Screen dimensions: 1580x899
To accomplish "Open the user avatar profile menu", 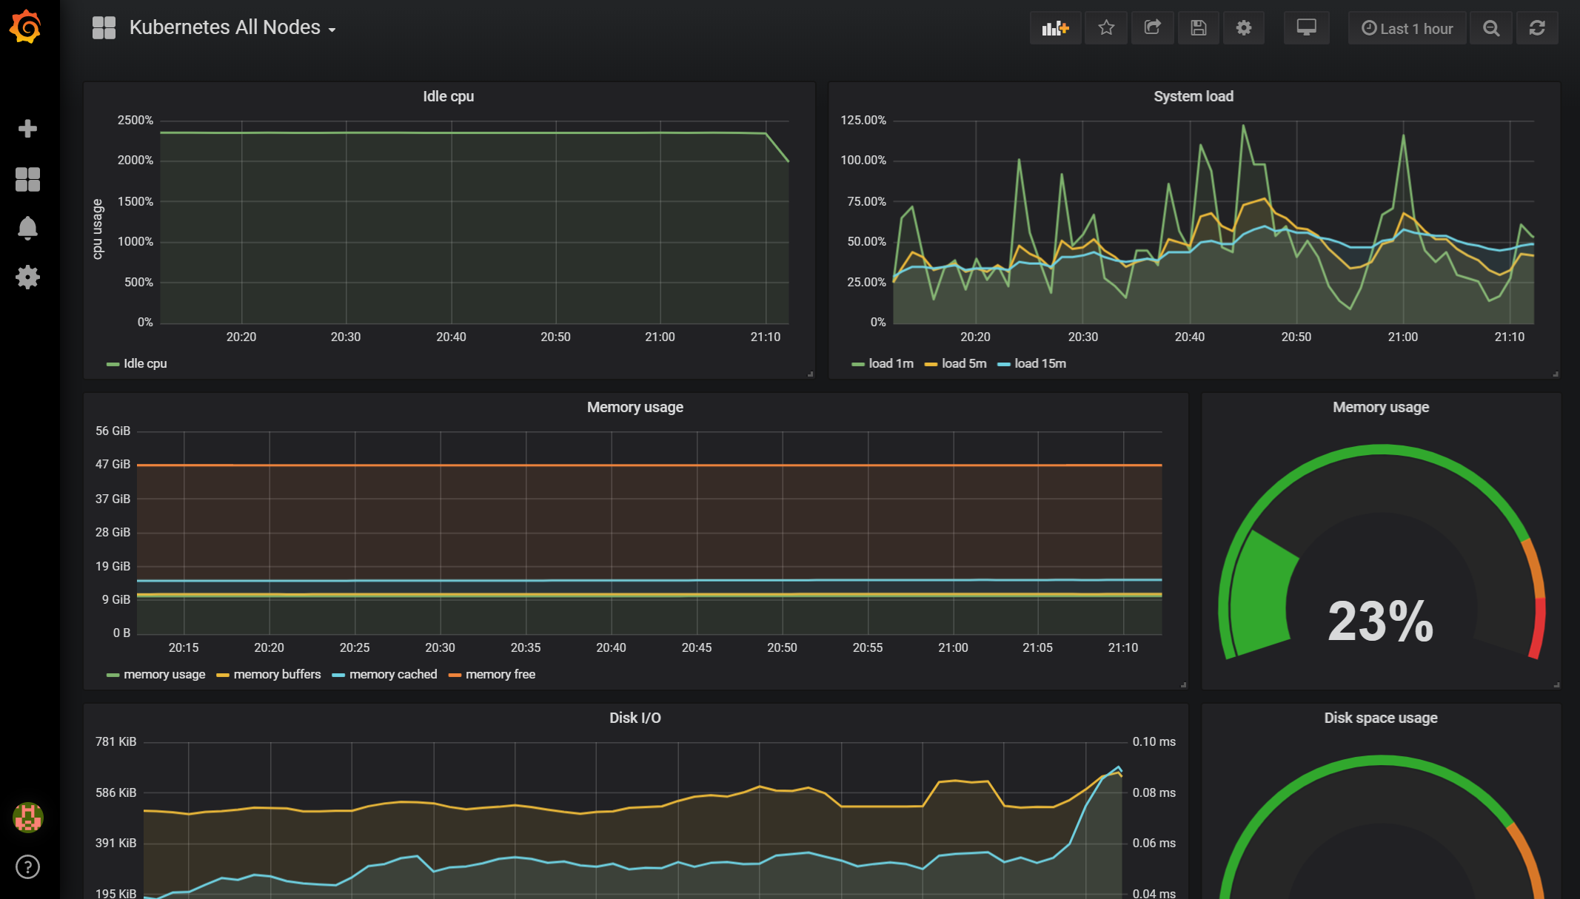I will pos(27,818).
